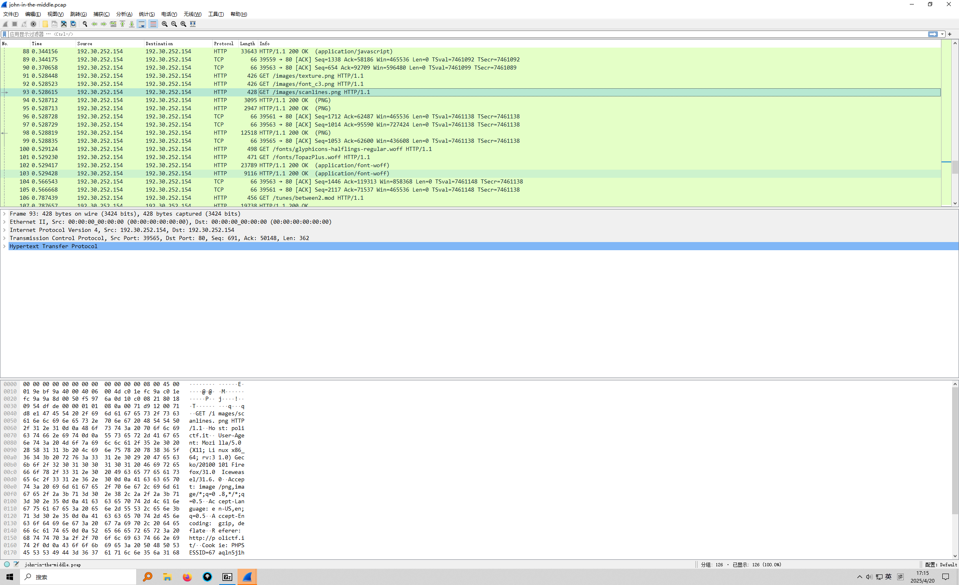Click the find packet magnifier icon
The image size is (959, 585).
click(85, 24)
